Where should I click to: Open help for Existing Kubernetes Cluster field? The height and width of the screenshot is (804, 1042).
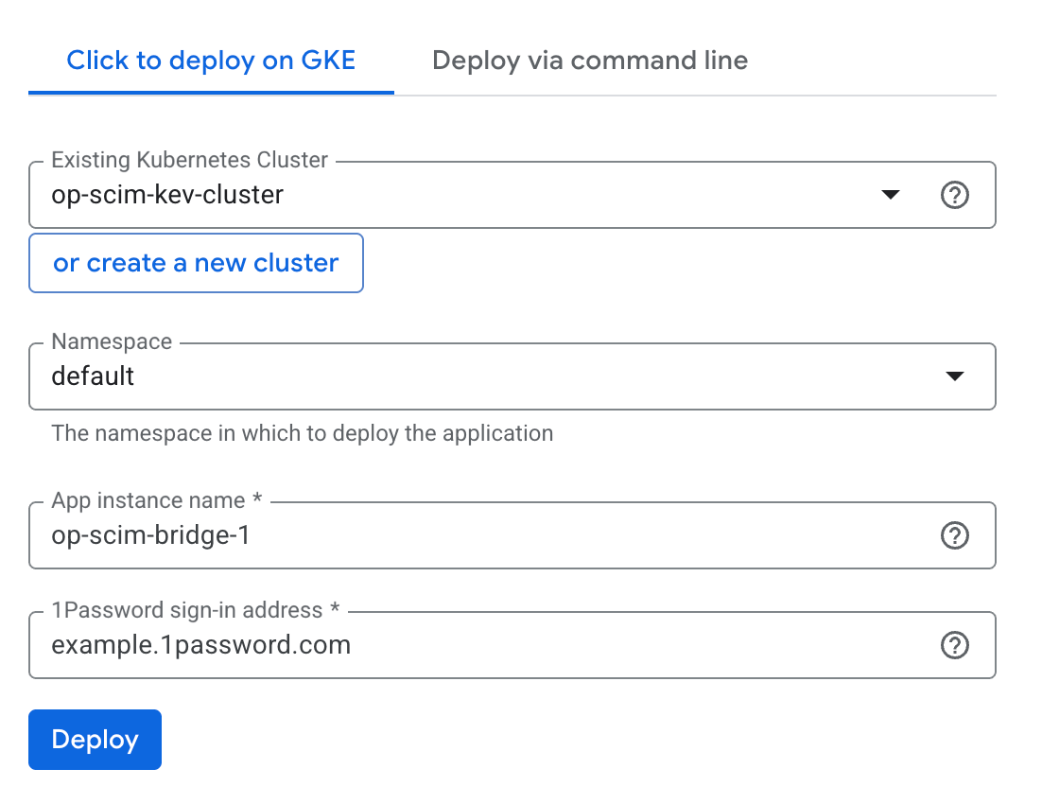coord(954,195)
